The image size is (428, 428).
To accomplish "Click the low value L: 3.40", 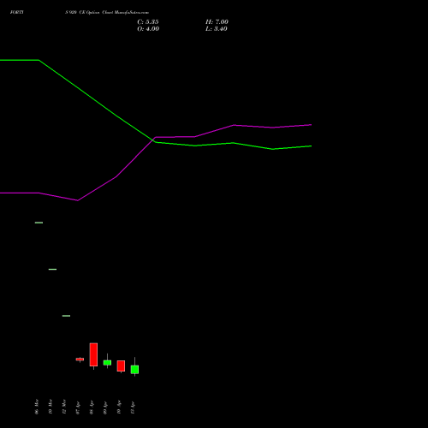I will (217, 29).
